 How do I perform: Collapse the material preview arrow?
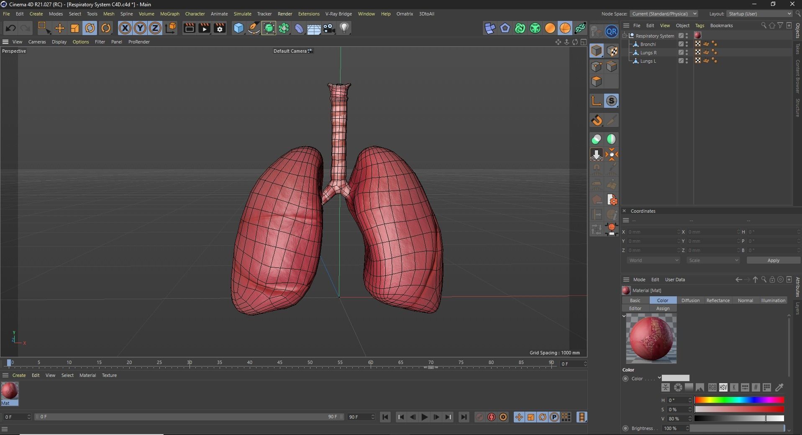(x=624, y=316)
